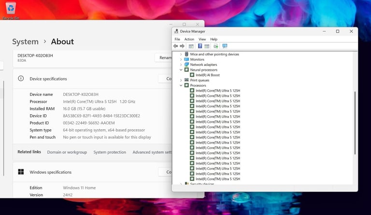This screenshot has height=215, width=371.
Task: Click Device Manager's Forward arrow icon
Action: tap(182, 46)
